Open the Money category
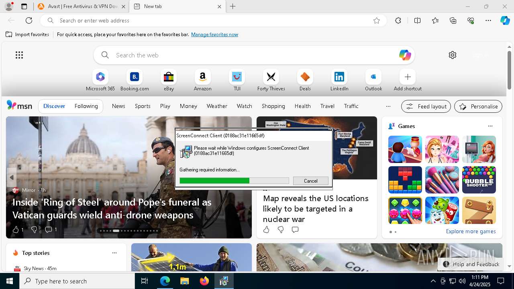 [188, 106]
